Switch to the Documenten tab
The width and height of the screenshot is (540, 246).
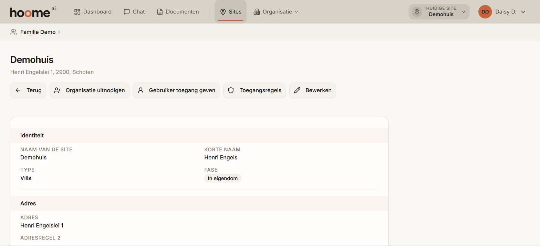click(x=178, y=12)
